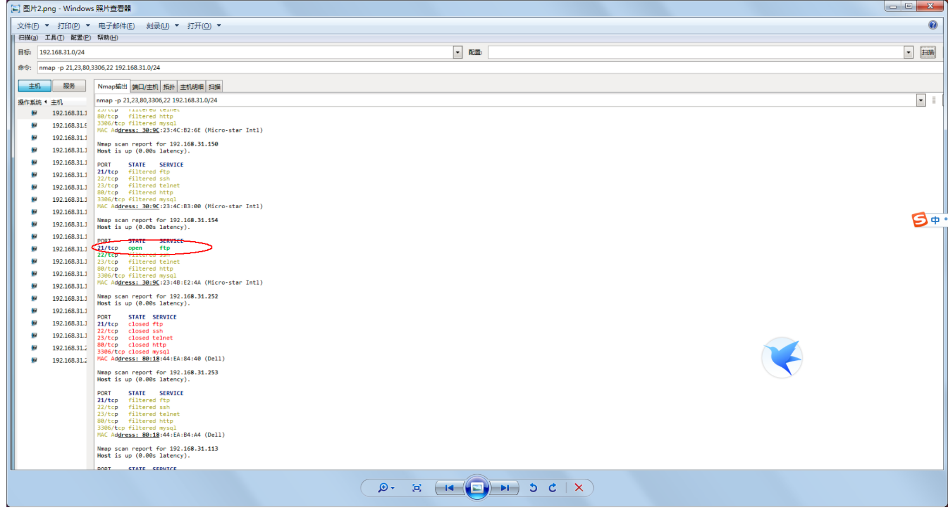Image resolution: width=948 pixels, height=510 pixels.
Task: Rotate image clockwise
Action: point(553,488)
